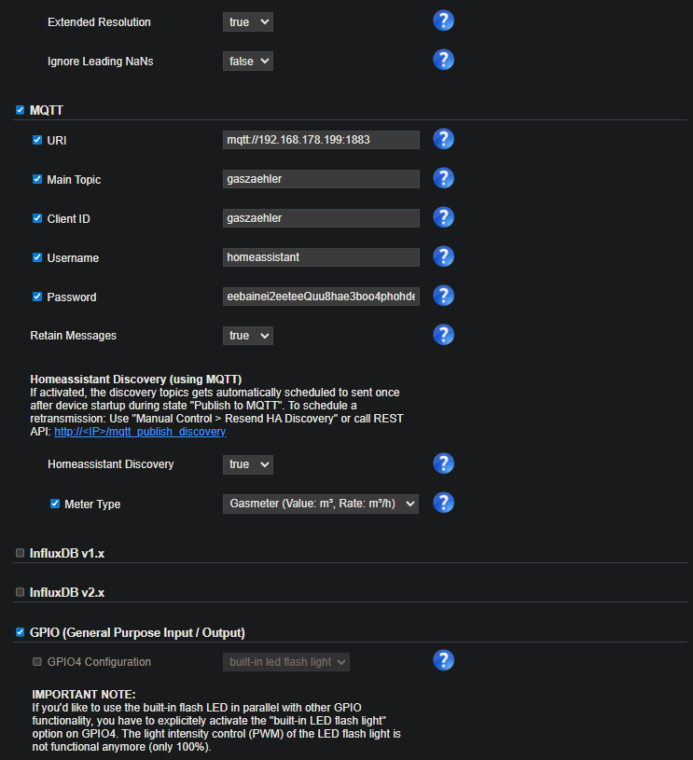Expand the Meter Type dropdown
The width and height of the screenshot is (693, 760).
point(320,504)
